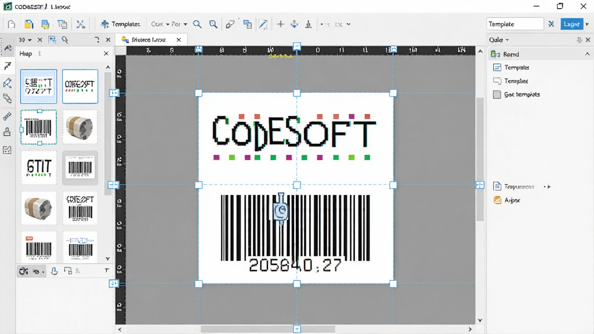The image size is (594, 334).
Task: Click the stamp icon beside download arrow
Action: tap(309, 24)
